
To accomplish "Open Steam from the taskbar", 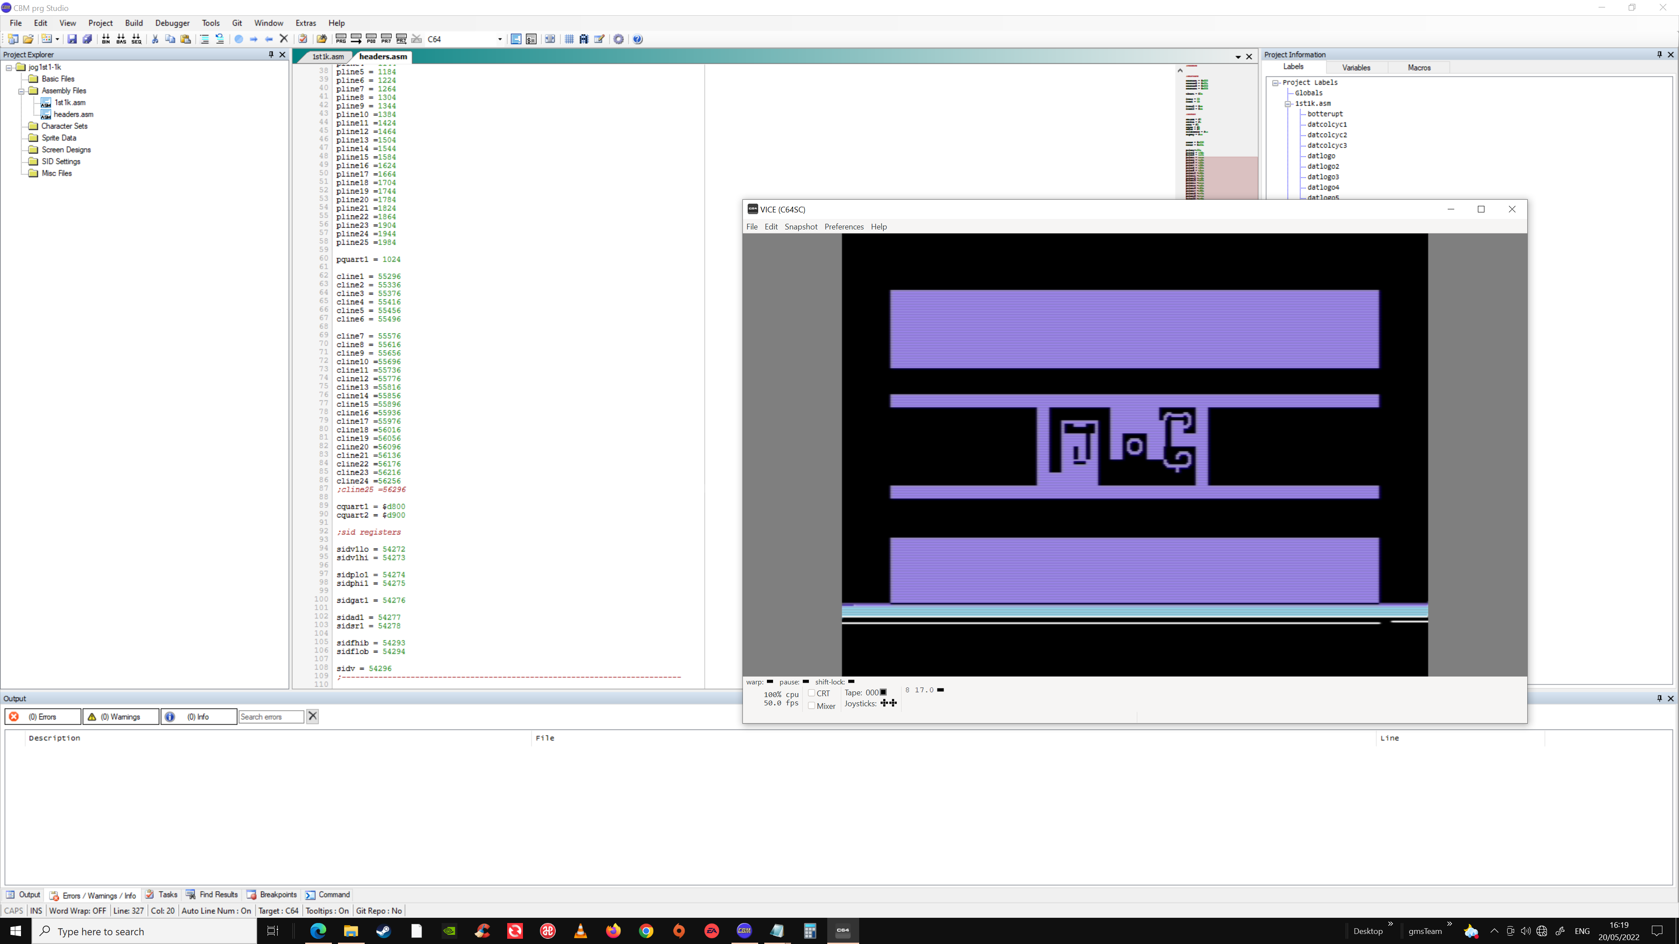I will 383,931.
